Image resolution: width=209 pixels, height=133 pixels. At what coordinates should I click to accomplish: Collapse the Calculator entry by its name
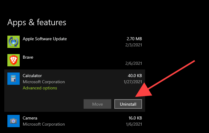pyautogui.click(x=32, y=76)
